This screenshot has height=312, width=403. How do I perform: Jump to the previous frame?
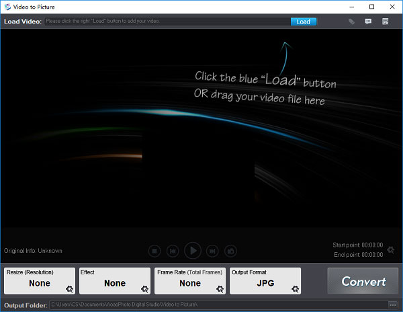[173, 251]
